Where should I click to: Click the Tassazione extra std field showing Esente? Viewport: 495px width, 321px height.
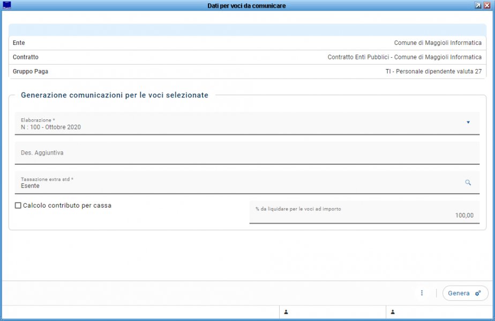pos(247,182)
